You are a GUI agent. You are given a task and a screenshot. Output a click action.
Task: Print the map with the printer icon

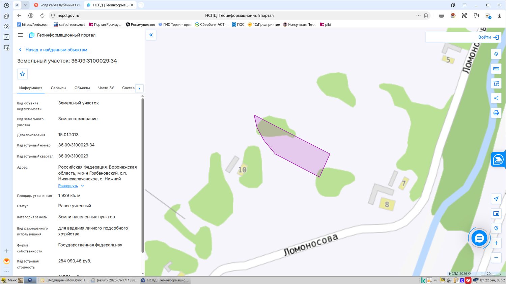496,113
